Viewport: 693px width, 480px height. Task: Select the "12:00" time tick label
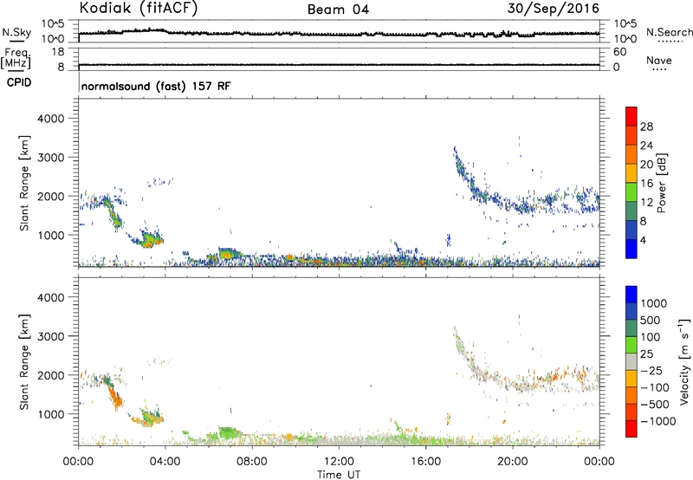pos(339,462)
